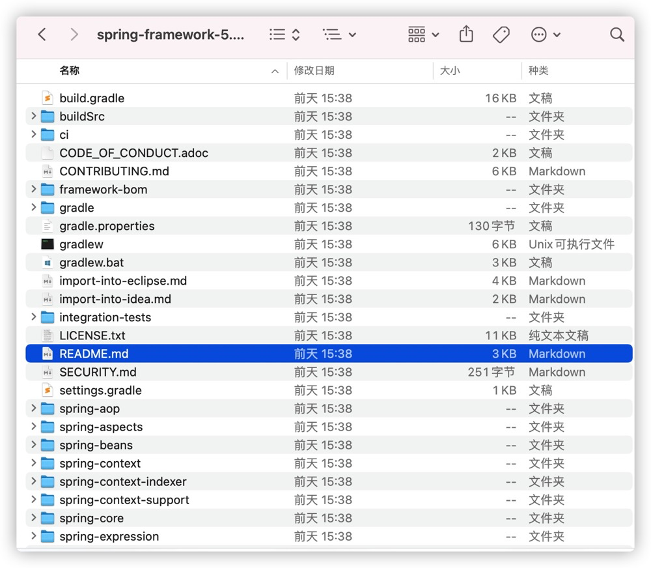
Task: Click the Share toolbar icon
Action: [466, 34]
